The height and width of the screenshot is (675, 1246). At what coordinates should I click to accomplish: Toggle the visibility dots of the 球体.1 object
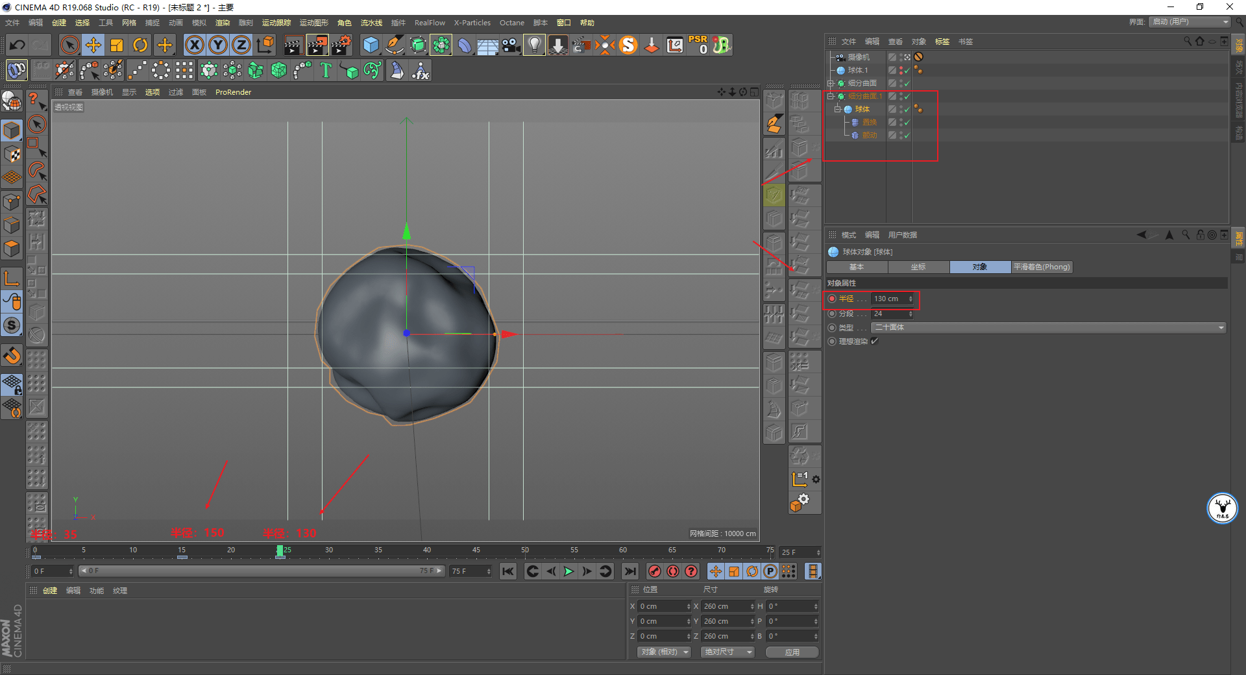coord(901,70)
